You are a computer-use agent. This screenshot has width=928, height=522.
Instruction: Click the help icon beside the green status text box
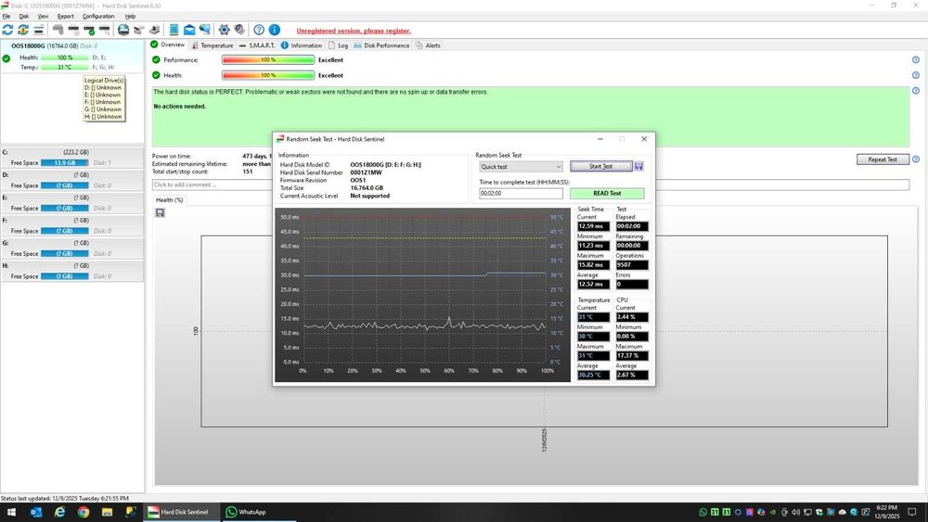tap(916, 91)
